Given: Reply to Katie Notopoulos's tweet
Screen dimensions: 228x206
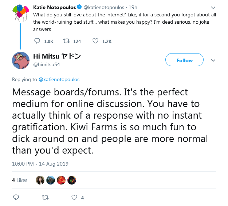Looking at the screenshot, I should (x=37, y=41).
